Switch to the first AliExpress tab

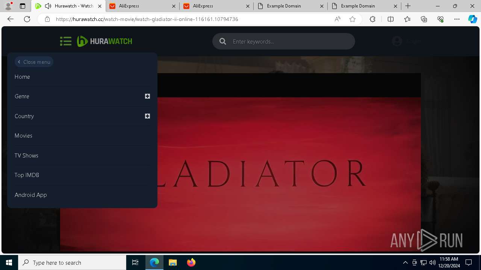[x=142, y=6]
